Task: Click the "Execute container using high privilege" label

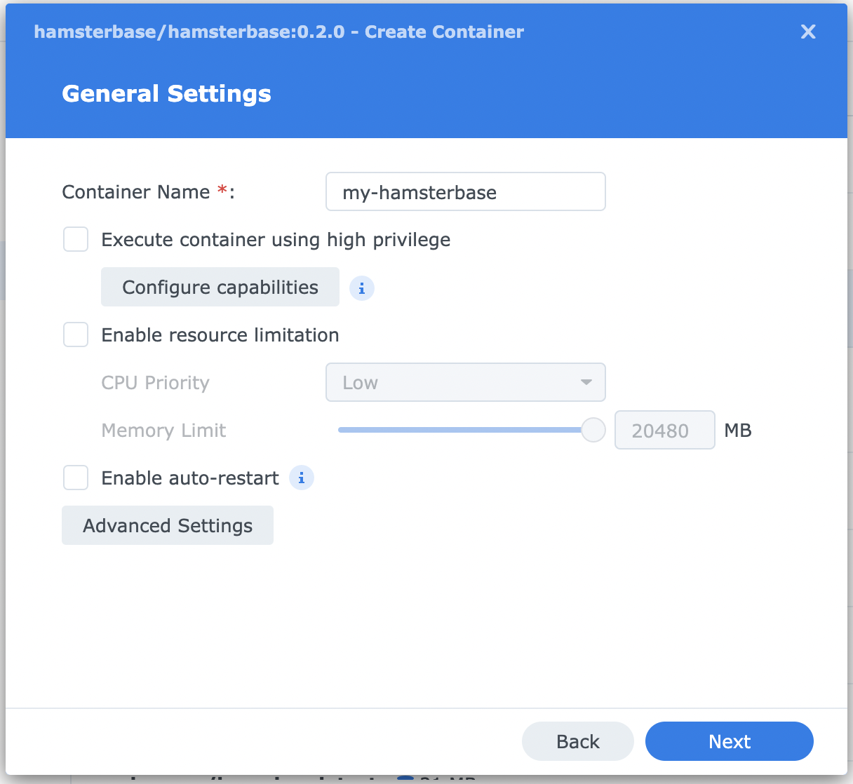Action: 276,240
